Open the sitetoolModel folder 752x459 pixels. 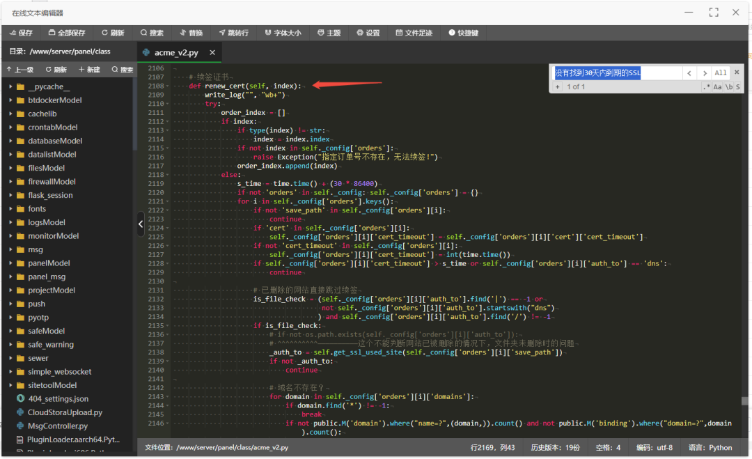(52, 385)
